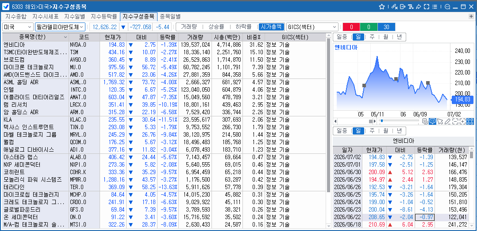
Task: Click the plus button to add a tab
Action: (472, 16)
